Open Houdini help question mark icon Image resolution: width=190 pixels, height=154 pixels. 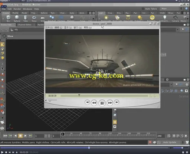click(x=186, y=9)
